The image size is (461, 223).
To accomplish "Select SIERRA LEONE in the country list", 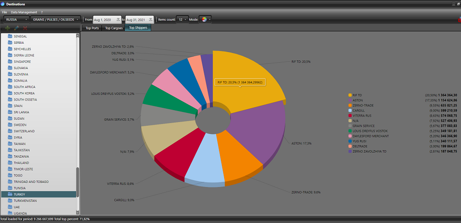I will 38,55.
